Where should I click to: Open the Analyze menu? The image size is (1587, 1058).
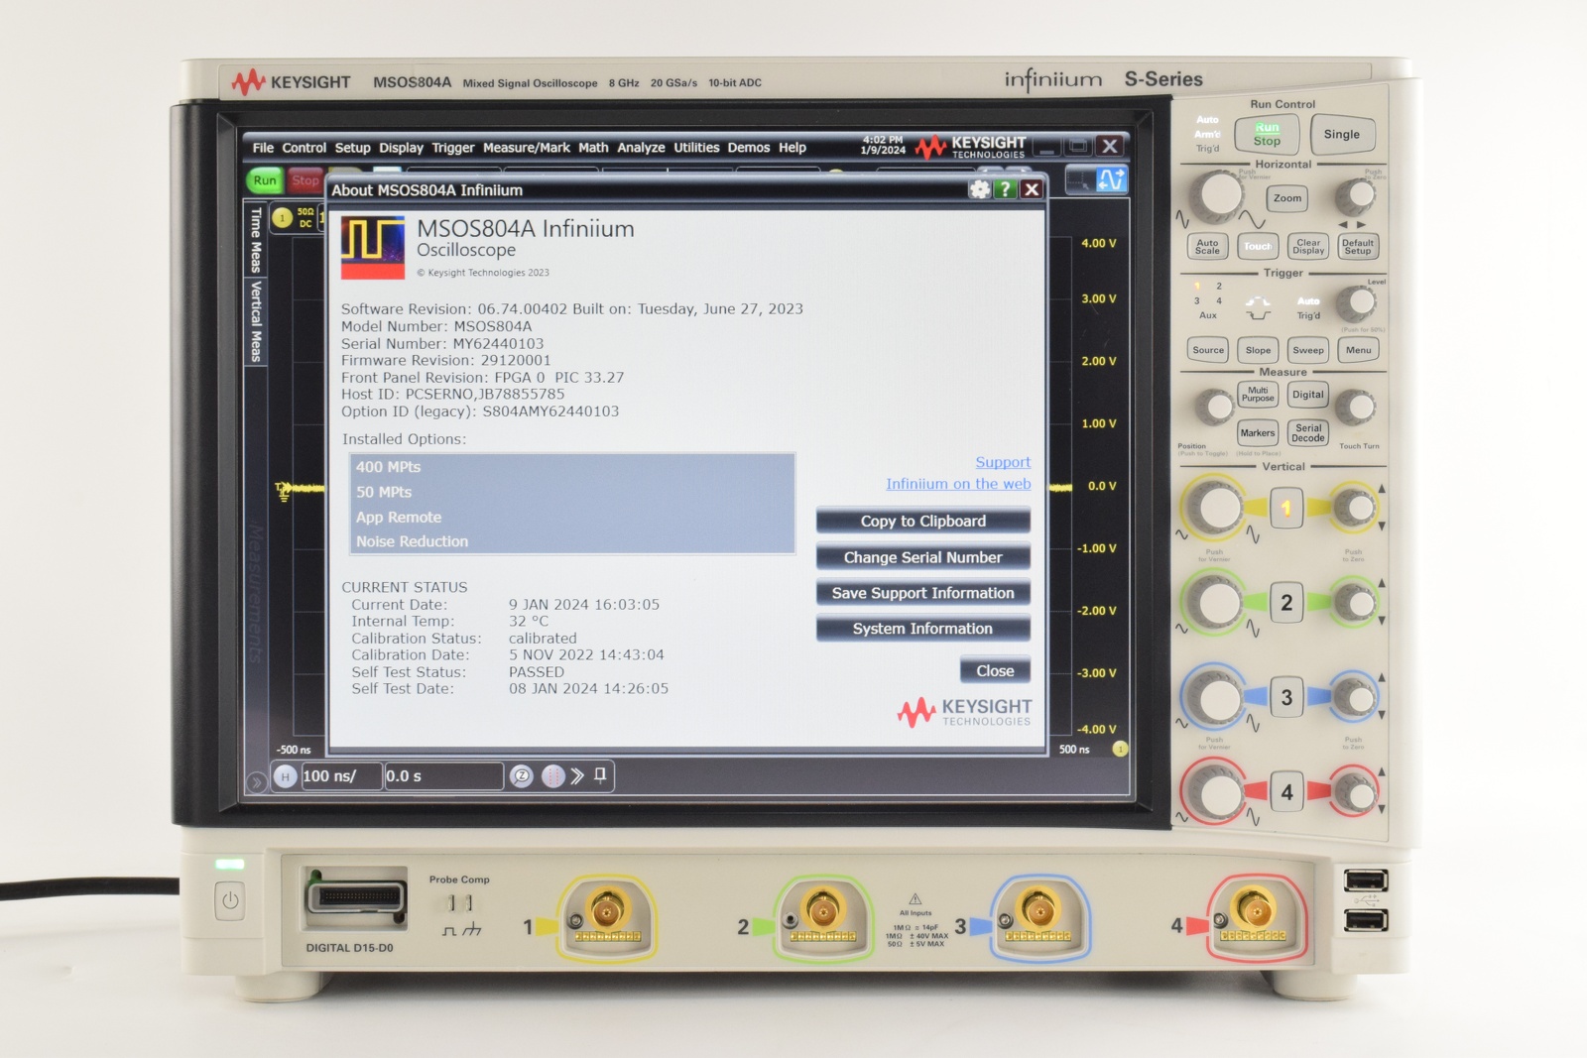click(641, 148)
